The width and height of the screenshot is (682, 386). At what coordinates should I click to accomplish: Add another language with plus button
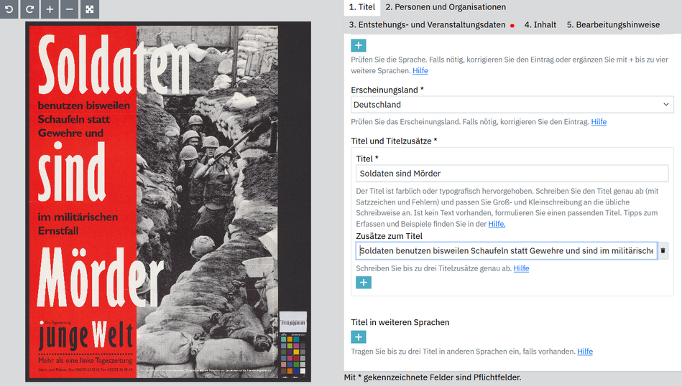click(x=359, y=45)
